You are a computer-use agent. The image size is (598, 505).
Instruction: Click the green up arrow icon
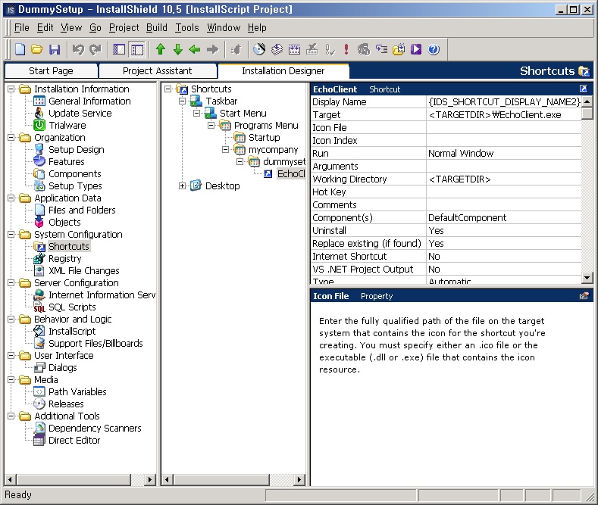[x=161, y=49]
